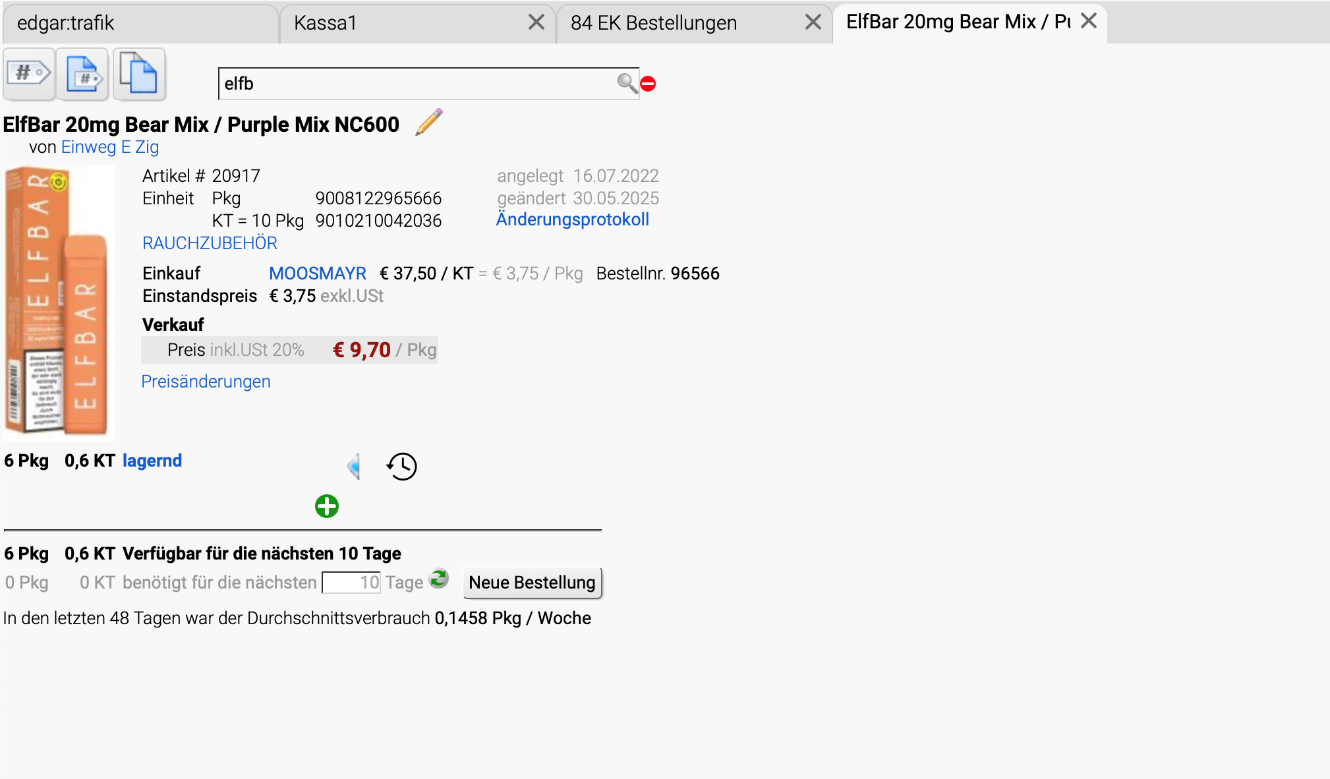Click the article number 20917
1330x779 pixels.
click(236, 176)
